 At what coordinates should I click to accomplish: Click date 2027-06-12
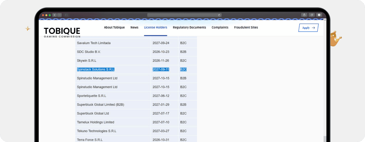(161, 96)
